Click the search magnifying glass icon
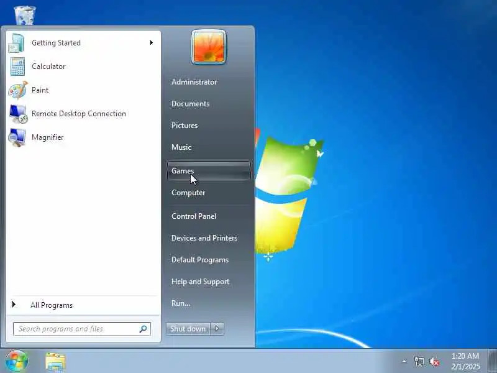 pyautogui.click(x=143, y=329)
